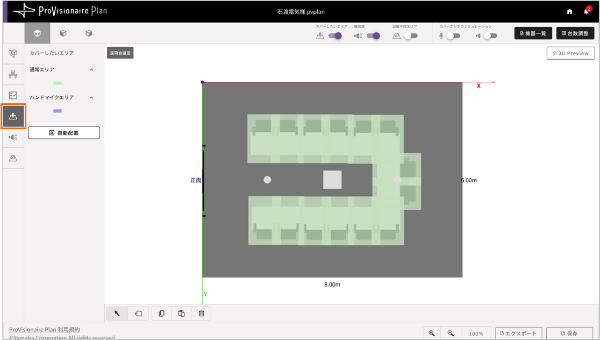The height and width of the screenshot is (340, 600).
Task: Click the ProVisionaire Plan 利用規約 link
Action: (x=45, y=329)
